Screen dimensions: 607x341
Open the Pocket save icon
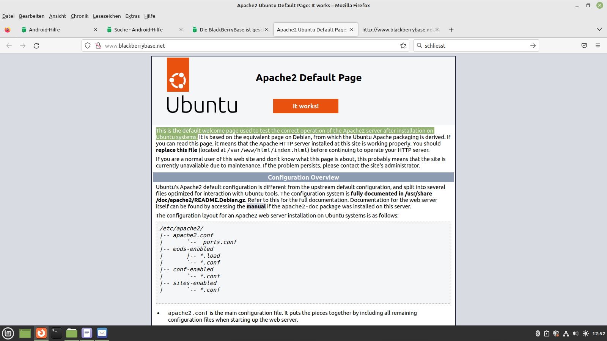pyautogui.click(x=584, y=46)
